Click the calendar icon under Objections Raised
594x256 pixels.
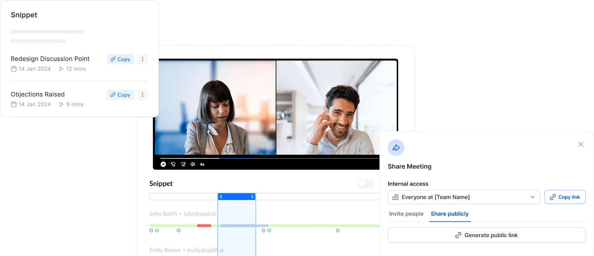tap(14, 105)
